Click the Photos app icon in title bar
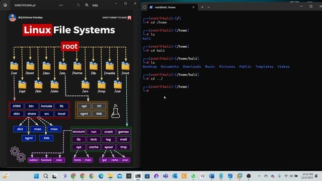This screenshot has height=181, width=322. 5,5
